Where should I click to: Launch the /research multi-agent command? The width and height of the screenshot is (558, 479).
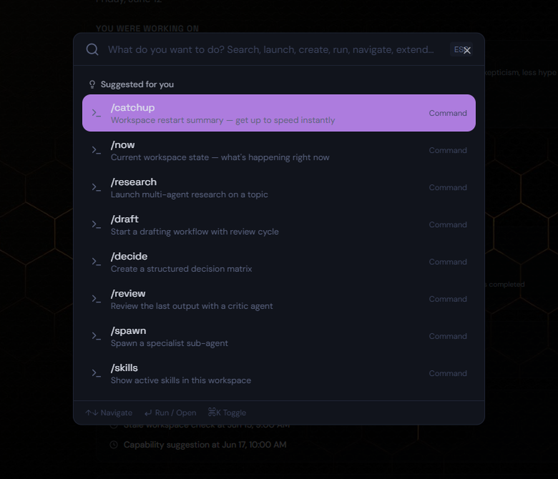[279, 187]
